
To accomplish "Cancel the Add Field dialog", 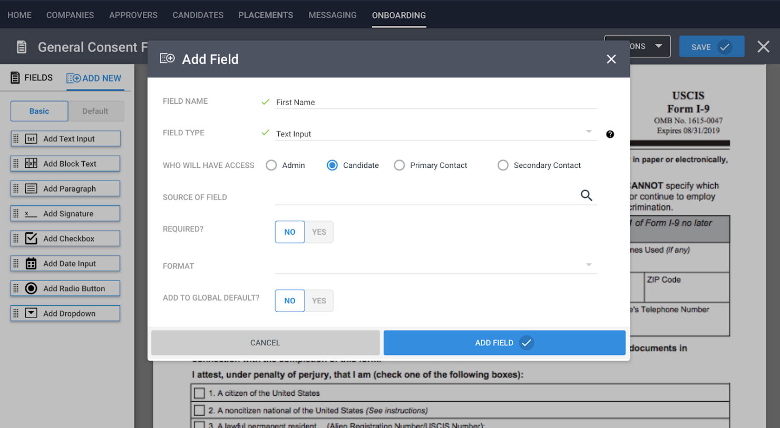I will 265,343.
